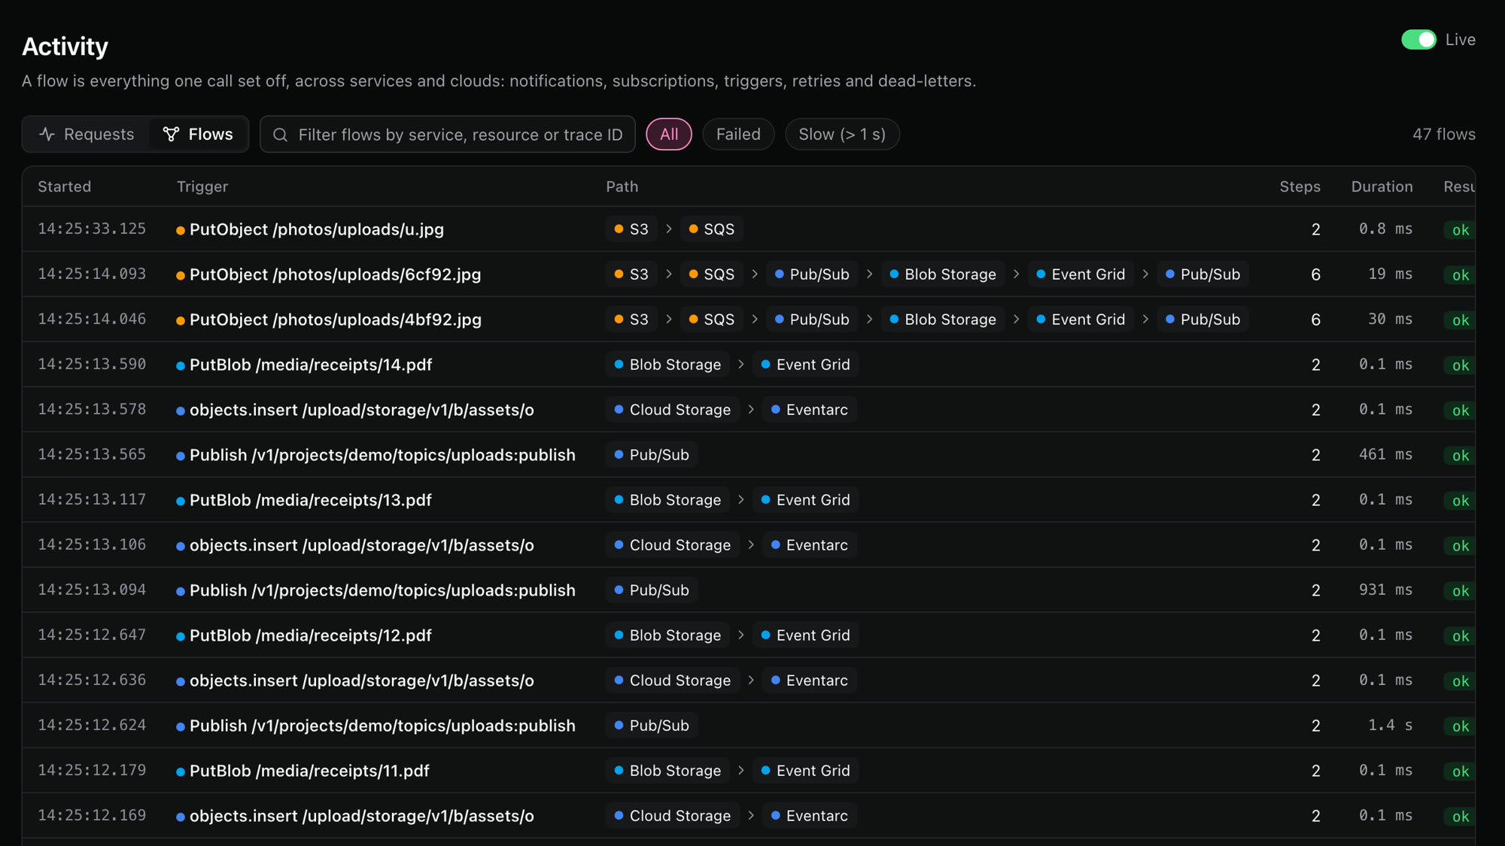Image resolution: width=1505 pixels, height=846 pixels.
Task: Open the PutBlob /media/receipts/11.pdf flow
Action: pyautogui.click(x=749, y=771)
